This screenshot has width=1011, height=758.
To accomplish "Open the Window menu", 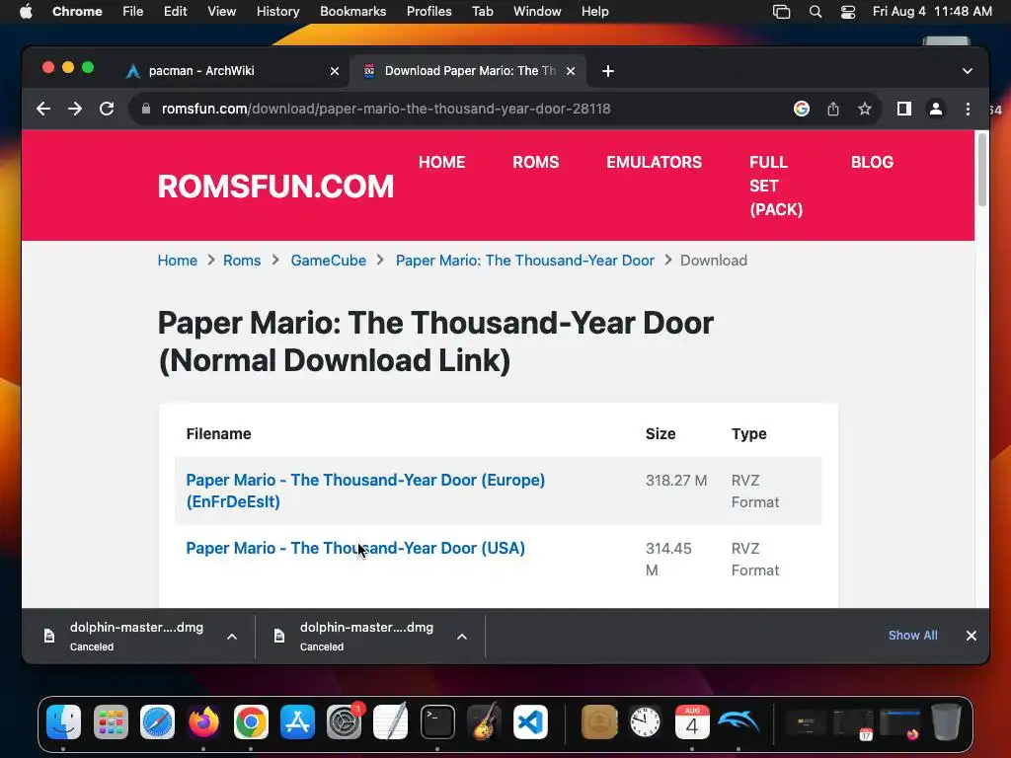I will [537, 12].
